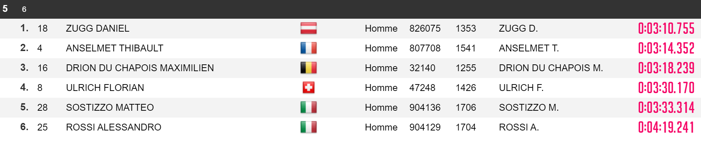Open rider name ANSELMET THIBAULT

(x=114, y=48)
